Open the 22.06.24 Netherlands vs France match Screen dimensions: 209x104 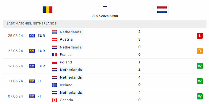(105, 51)
